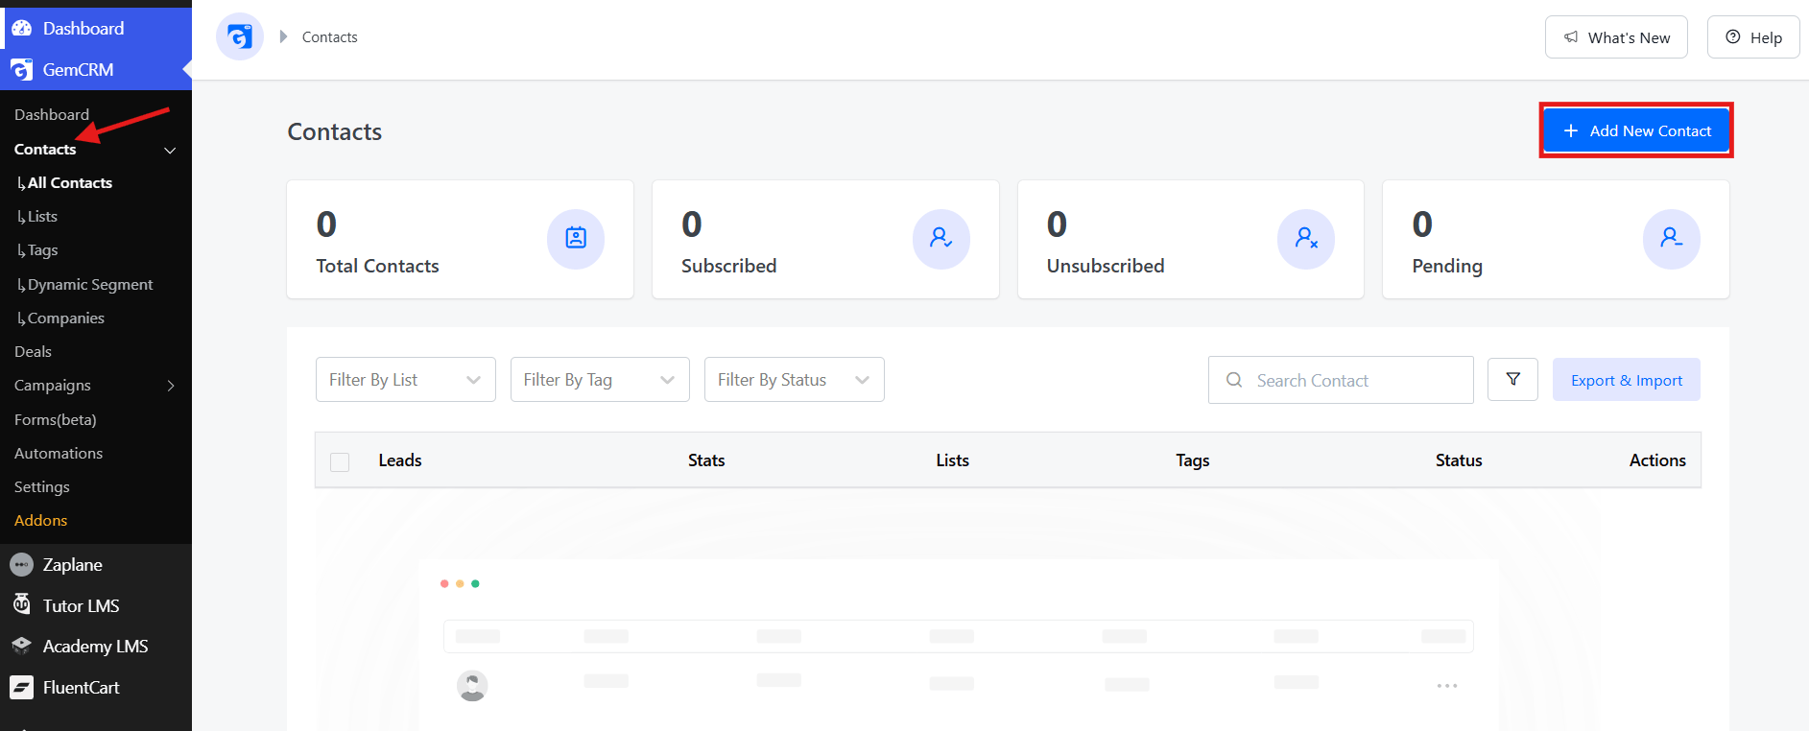This screenshot has width=1809, height=731.
Task: Open the Filter By Tag dropdown
Action: [x=600, y=380]
